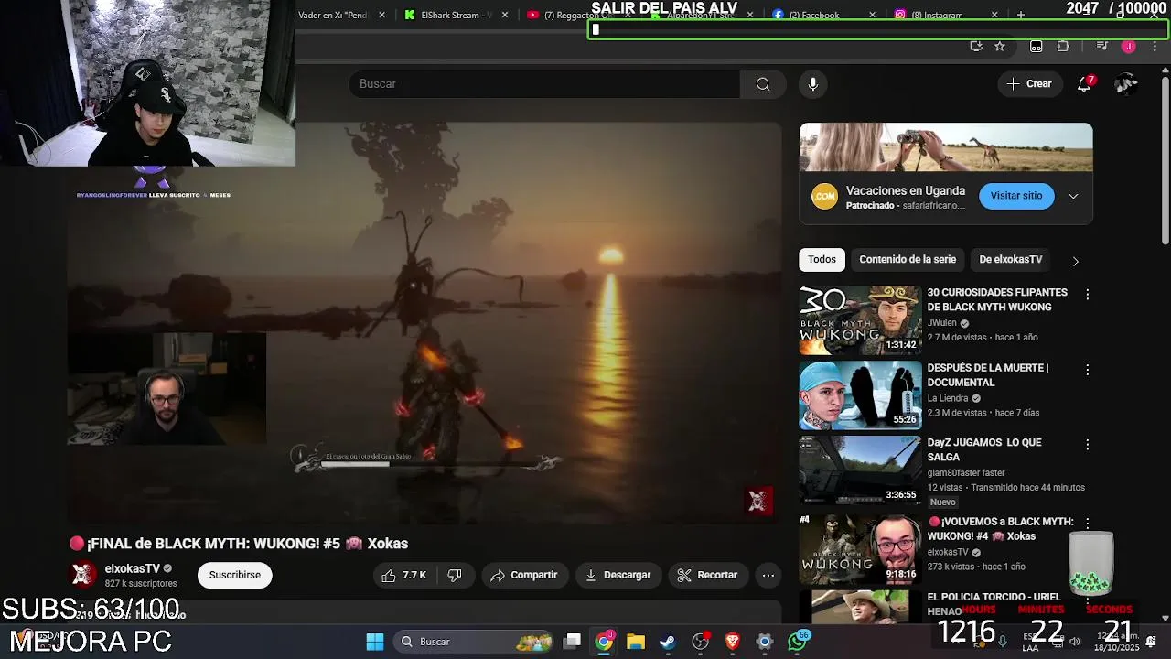Open options for 'VOLVEMOS a BLACK MYTH' video
Screen dimensions: 1171x659
click(x=1087, y=524)
